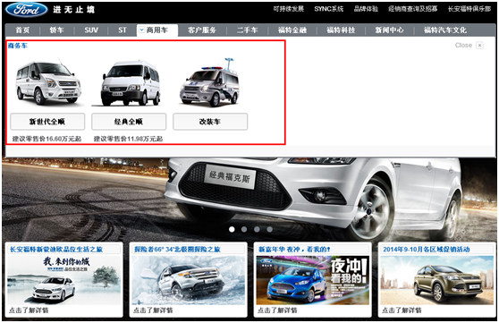Image resolution: width=499 pixels, height=323 pixels.
Task: Click 点击了解详情 under the Kuga promotion
Action: (x=402, y=310)
